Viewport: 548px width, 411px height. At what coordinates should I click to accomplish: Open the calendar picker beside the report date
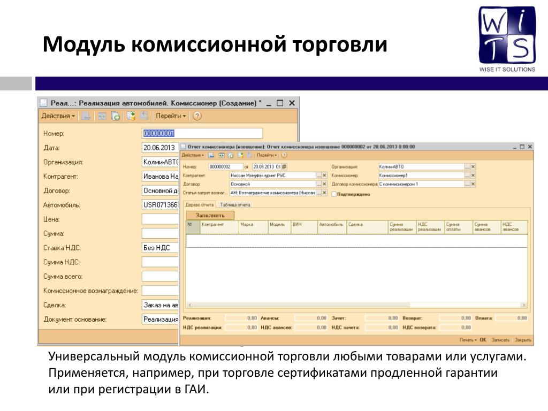click(284, 167)
